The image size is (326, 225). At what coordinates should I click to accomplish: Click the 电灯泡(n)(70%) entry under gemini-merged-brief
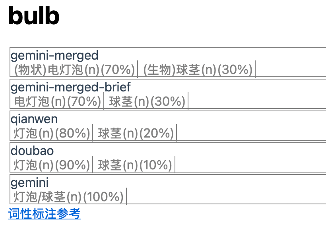[x=58, y=102]
